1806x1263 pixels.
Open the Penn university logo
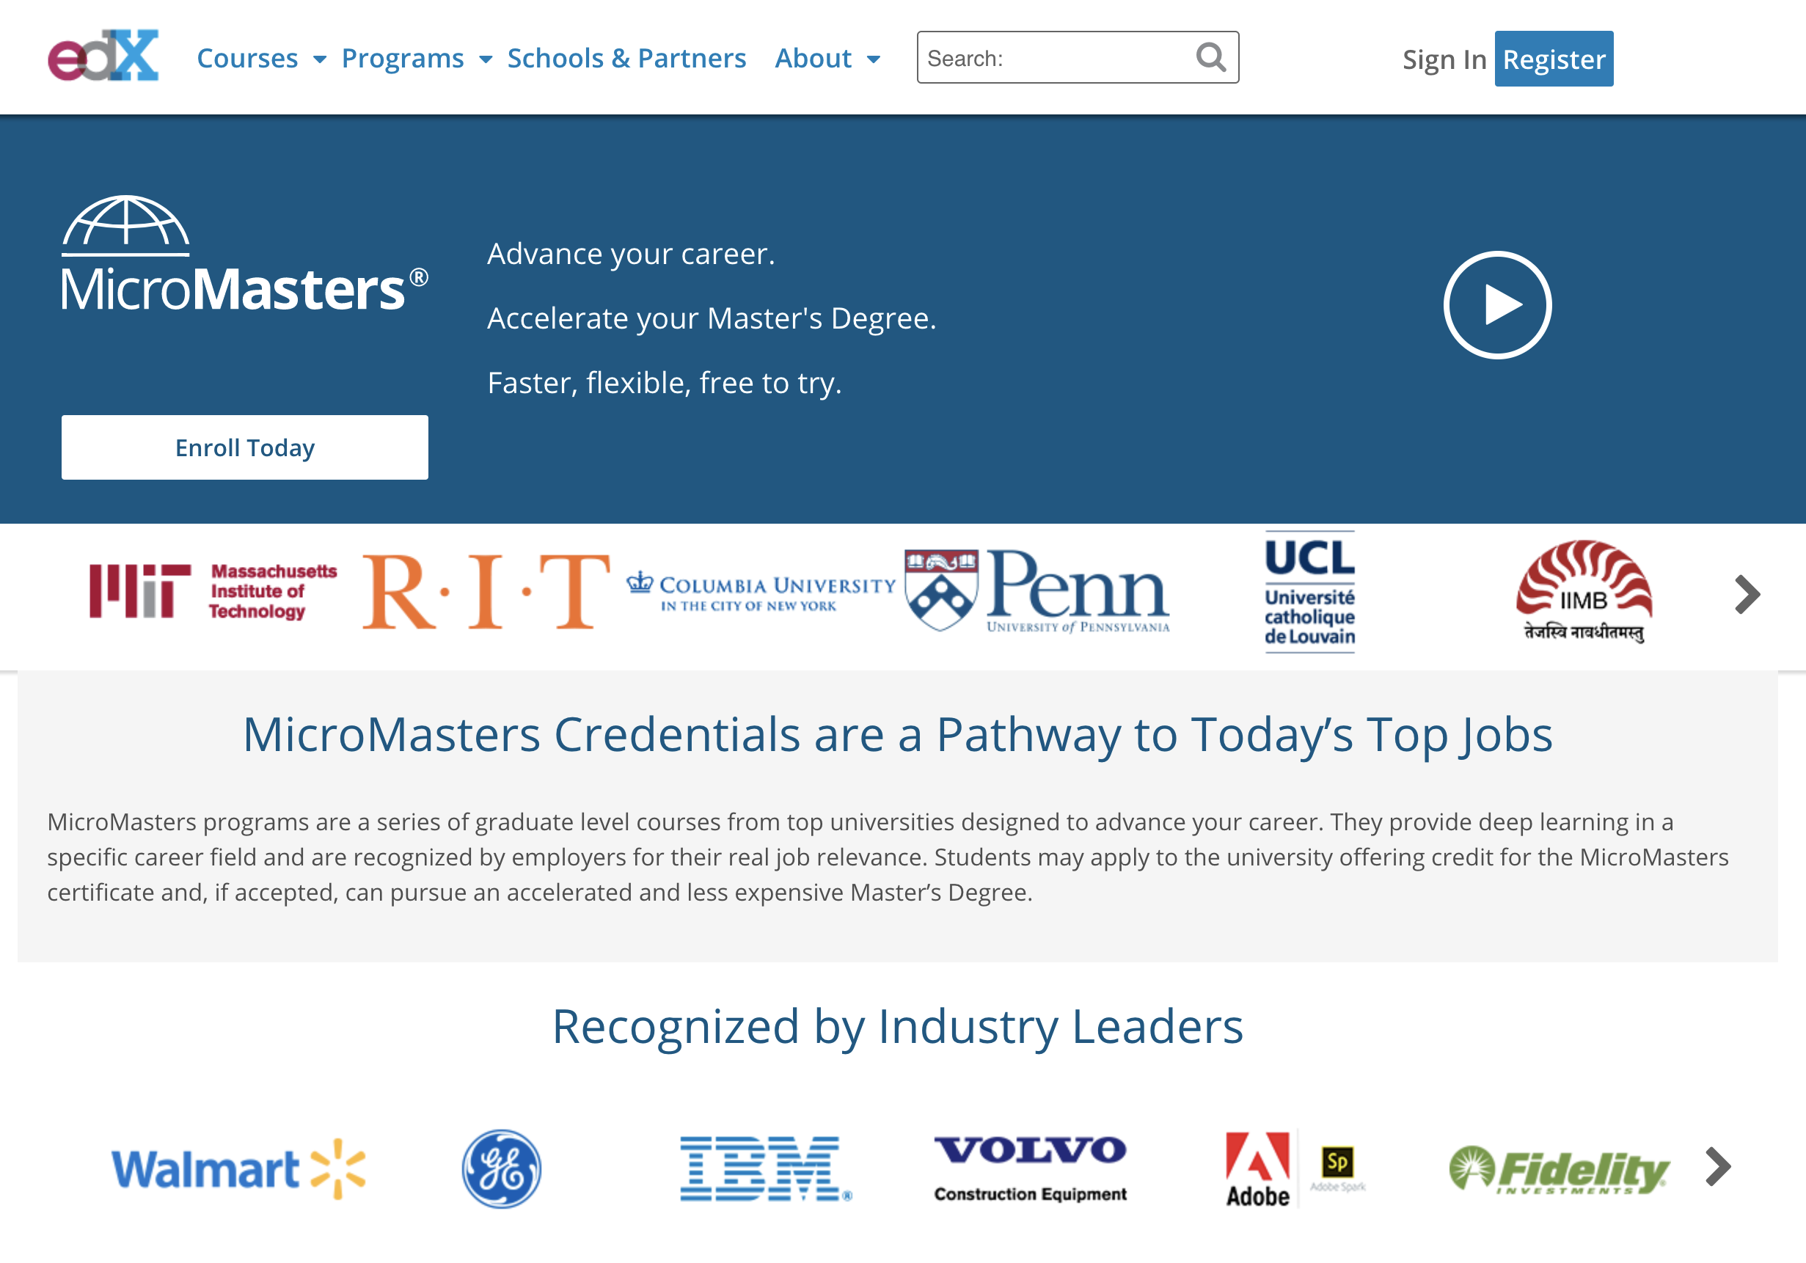point(1037,591)
